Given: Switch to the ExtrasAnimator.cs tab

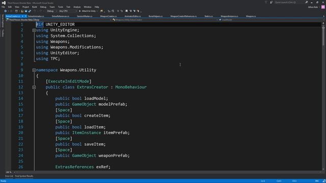Looking at the screenshot, I should click(x=36, y=16).
